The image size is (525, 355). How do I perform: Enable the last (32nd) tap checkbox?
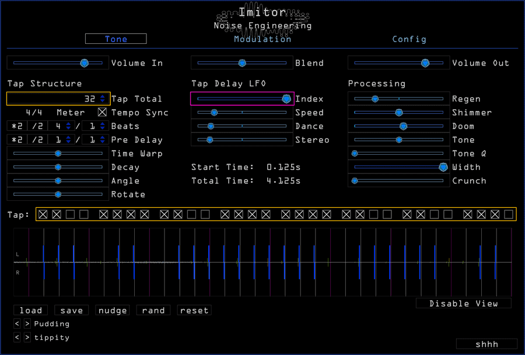509,214
